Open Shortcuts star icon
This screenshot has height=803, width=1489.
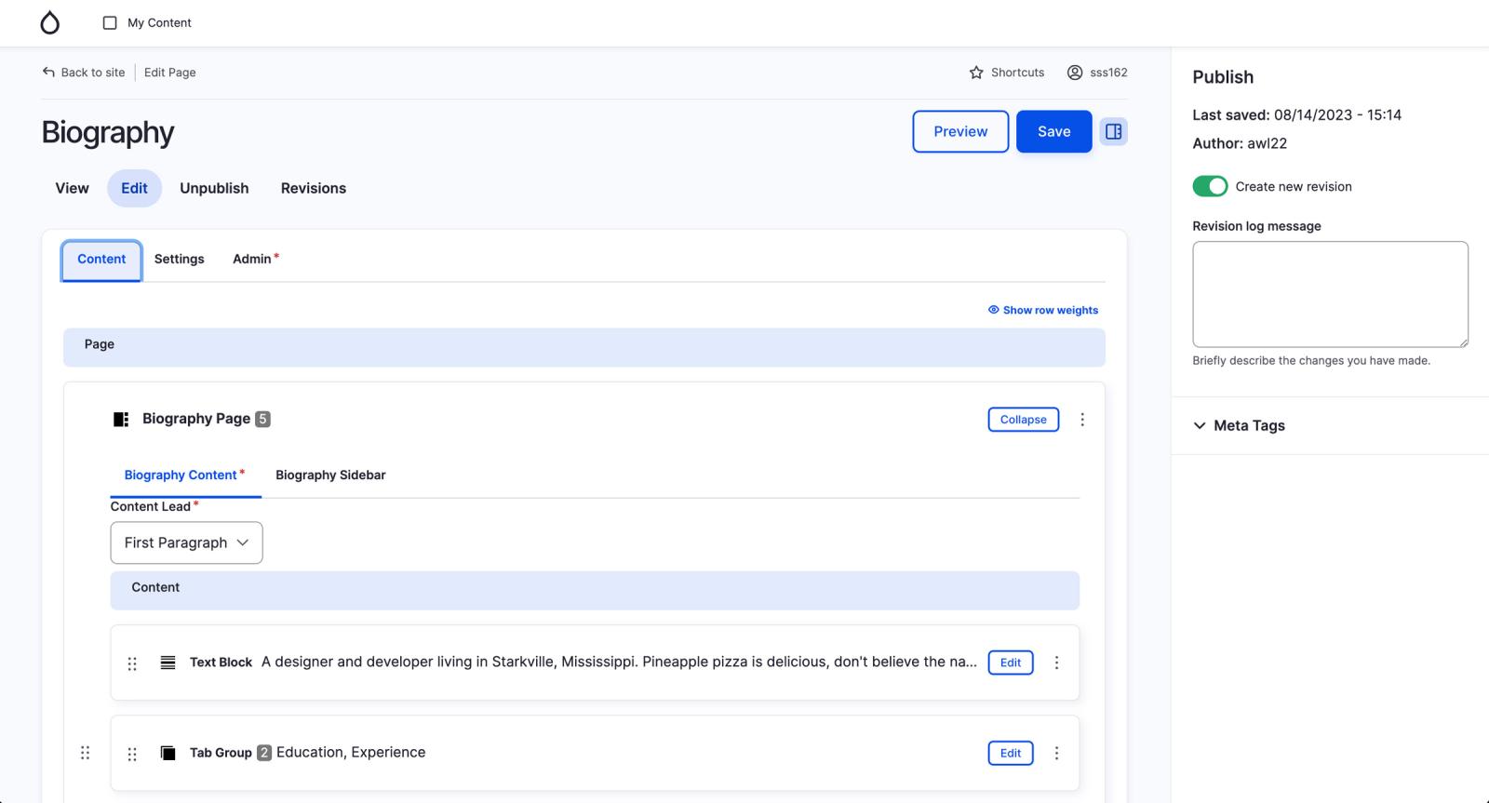pyautogui.click(x=976, y=73)
